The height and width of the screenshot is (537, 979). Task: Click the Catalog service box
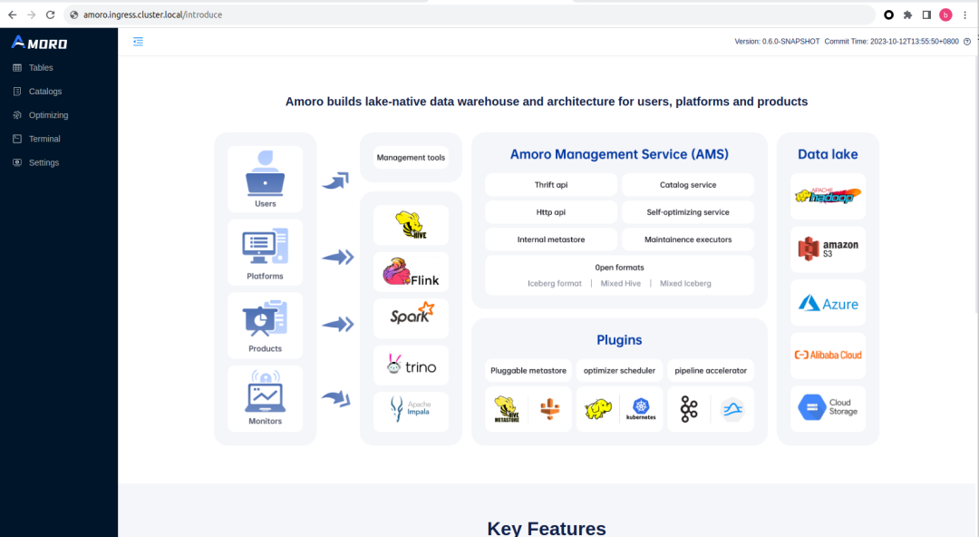(x=688, y=185)
